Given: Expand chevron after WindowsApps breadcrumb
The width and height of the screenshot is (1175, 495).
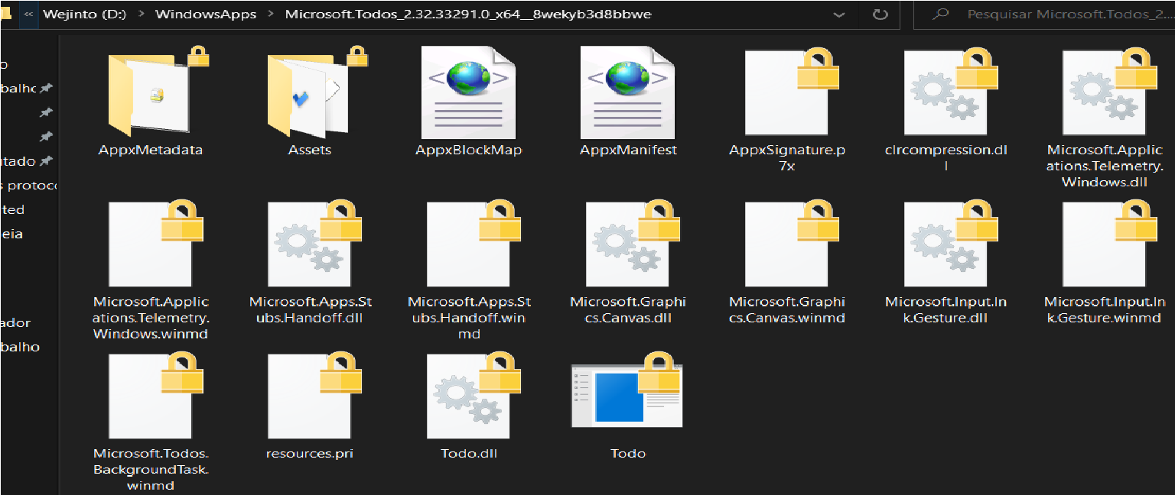Looking at the screenshot, I should click(x=271, y=15).
